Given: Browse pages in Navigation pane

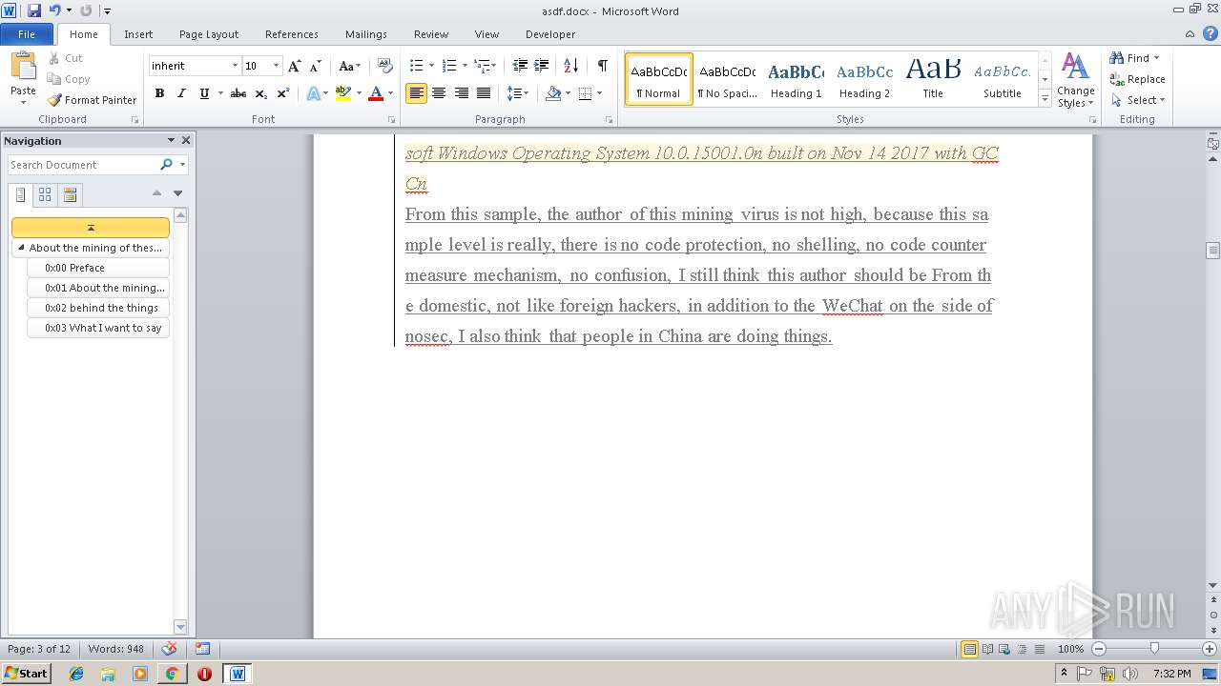Looking at the screenshot, I should coord(45,194).
